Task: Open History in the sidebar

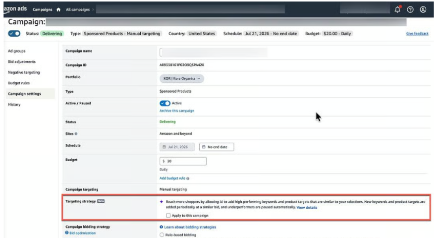Action: 14,105
